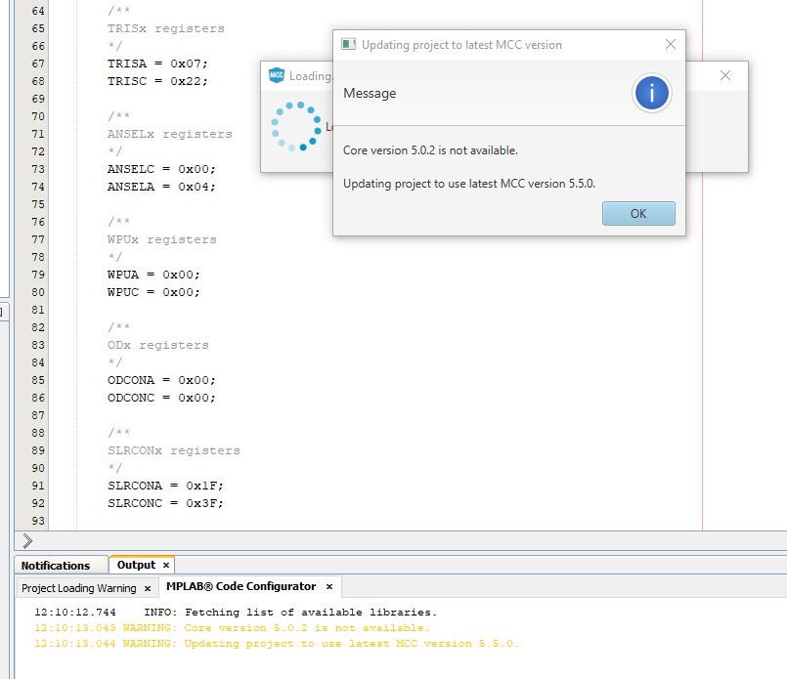
Task: Open the Project Loading Warning tab
Action: coord(79,588)
